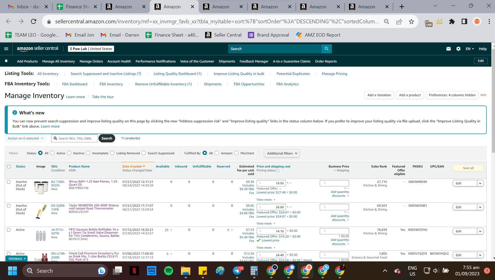The height and width of the screenshot is (280, 495).
Task: Open the browser share icon
Action: (x=399, y=22)
